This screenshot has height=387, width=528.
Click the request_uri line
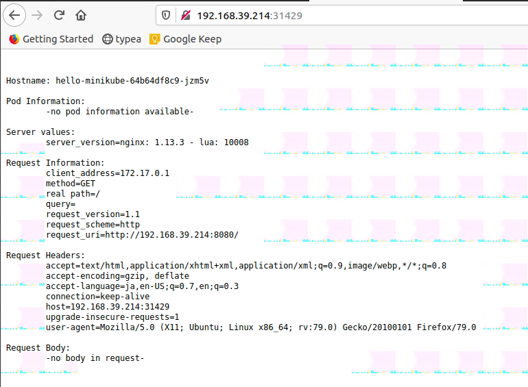click(142, 235)
